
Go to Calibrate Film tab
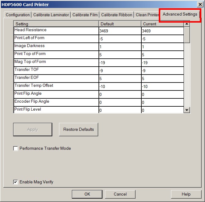tap(84, 15)
